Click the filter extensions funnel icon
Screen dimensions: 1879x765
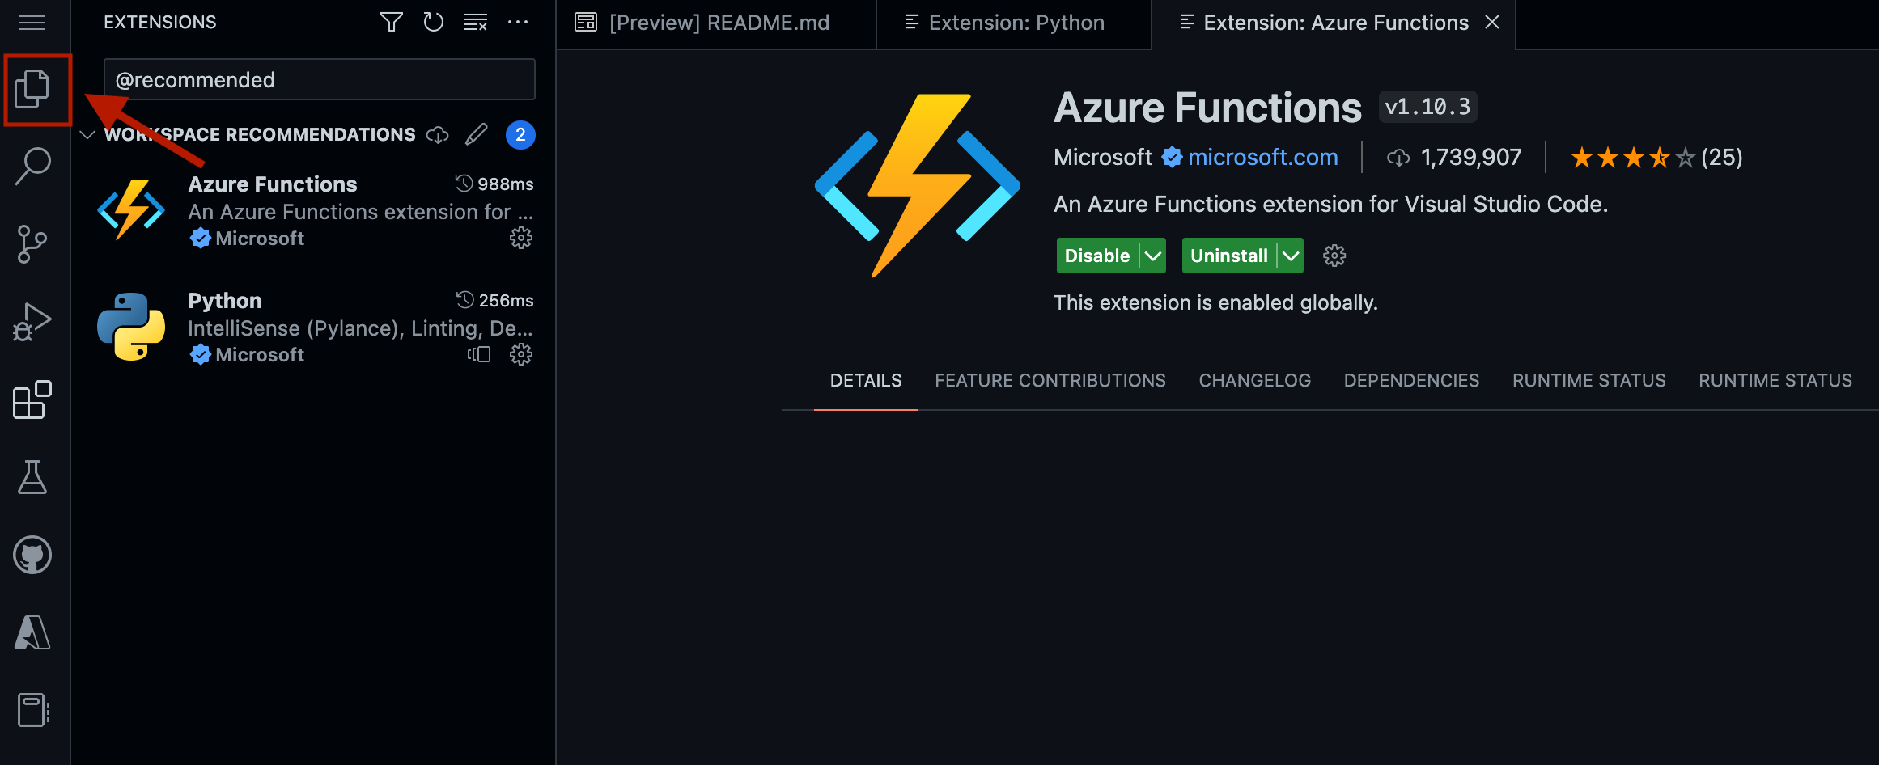coord(392,23)
